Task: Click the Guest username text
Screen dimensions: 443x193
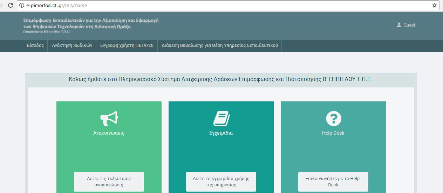Action: [x=409, y=25]
